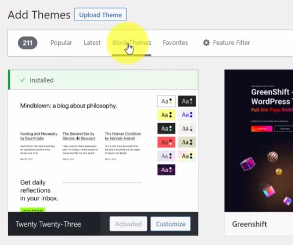293x245 pixels.
Task: Click the green mailing list button in preview
Action: tap(32, 210)
